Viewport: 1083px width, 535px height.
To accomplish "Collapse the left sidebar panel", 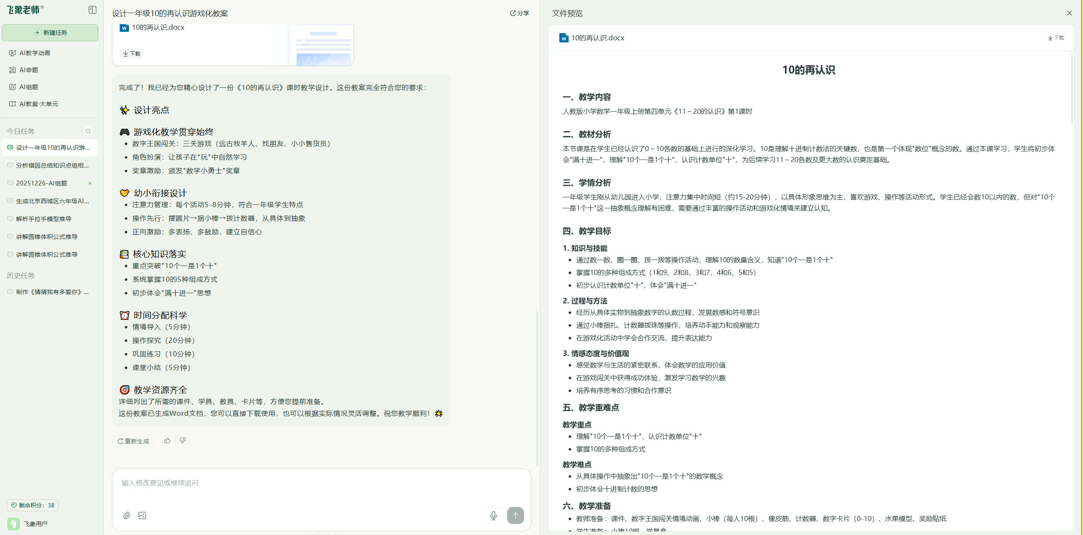I will coord(92,10).
